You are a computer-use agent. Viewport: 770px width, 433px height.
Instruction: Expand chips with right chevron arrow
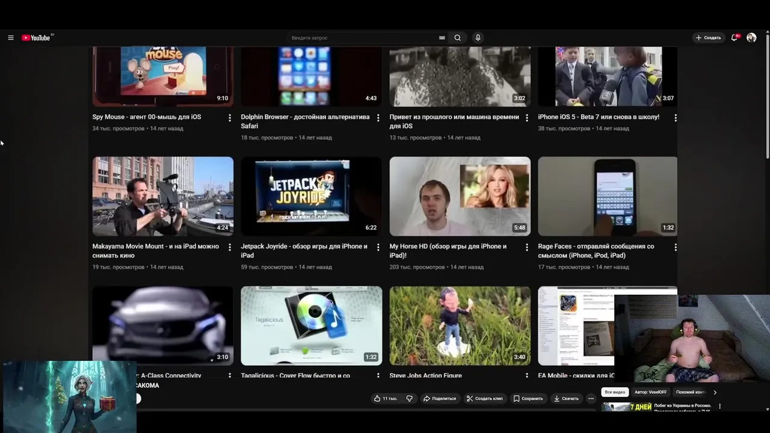click(x=715, y=392)
